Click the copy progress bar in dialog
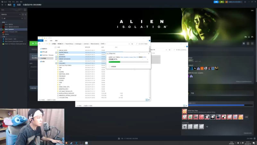257x145 pixels. (128, 62)
